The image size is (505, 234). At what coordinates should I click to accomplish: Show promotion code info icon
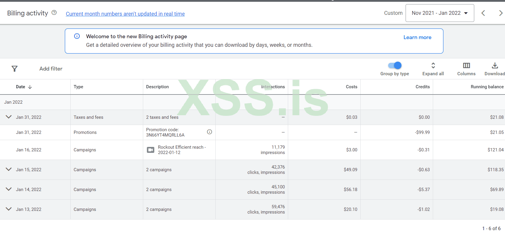point(209,132)
